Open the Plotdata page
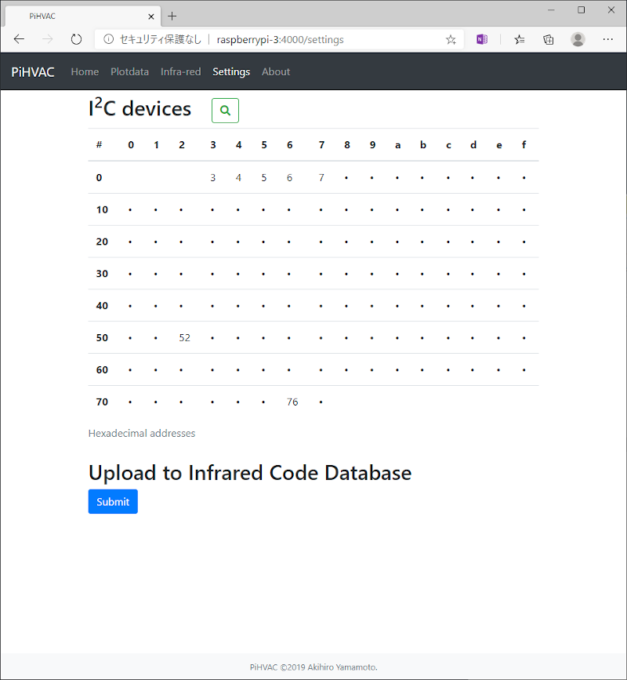627x680 pixels. 129,71
